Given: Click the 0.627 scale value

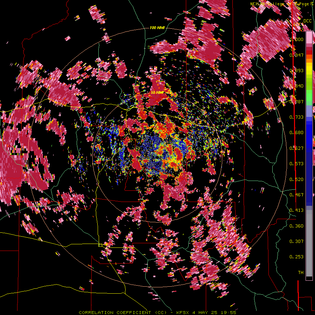Looking at the screenshot, I should click(x=296, y=148).
